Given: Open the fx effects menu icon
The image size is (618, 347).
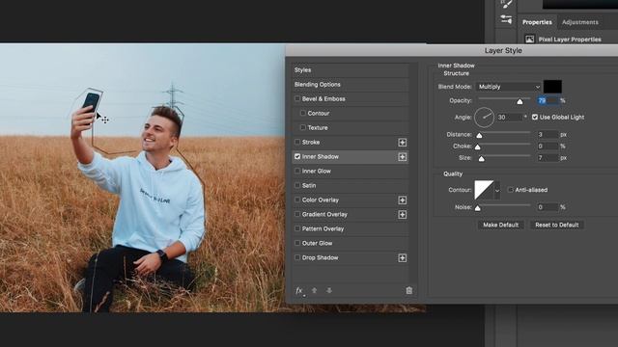Looking at the screenshot, I should pos(299,291).
